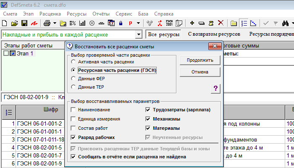This screenshot has height=168, width=294.
Task: Click the ГЭСН 2001 toolbar icon
Action: [x=169, y=23]
